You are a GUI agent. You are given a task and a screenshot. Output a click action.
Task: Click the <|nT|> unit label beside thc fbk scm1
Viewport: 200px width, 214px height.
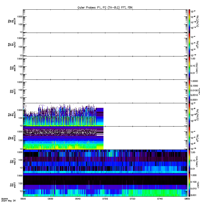click(198, 185)
